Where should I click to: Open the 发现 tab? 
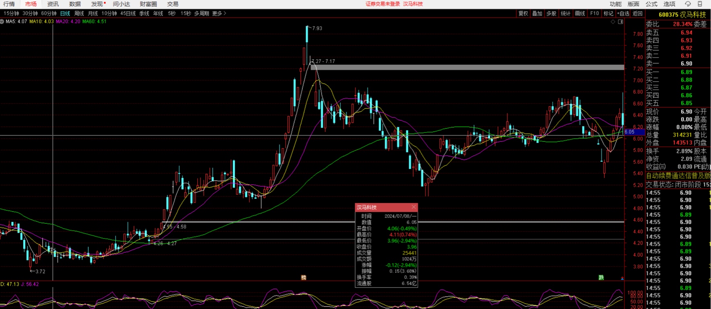tap(97, 4)
